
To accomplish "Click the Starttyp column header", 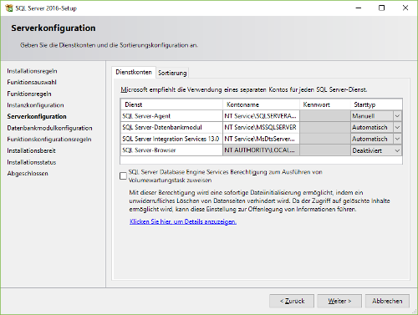I will pyautogui.click(x=376, y=104).
